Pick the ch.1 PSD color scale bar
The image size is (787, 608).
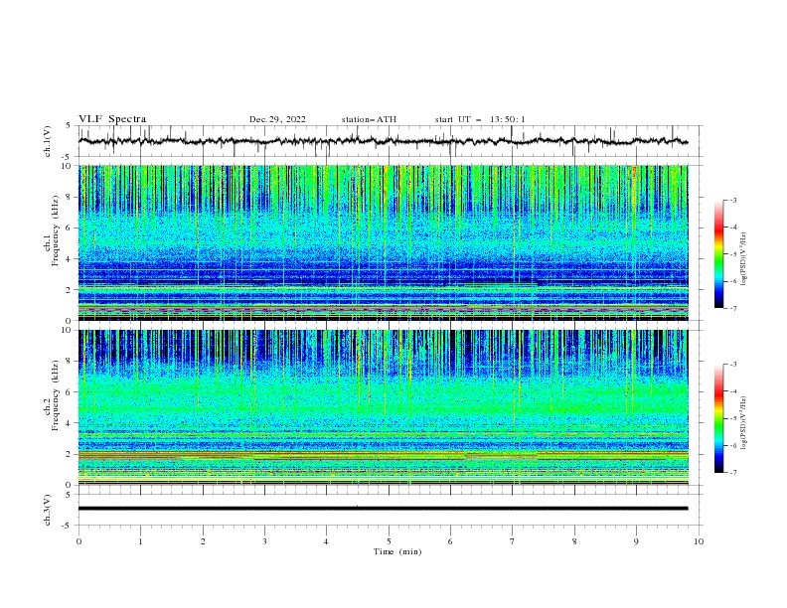click(x=719, y=254)
